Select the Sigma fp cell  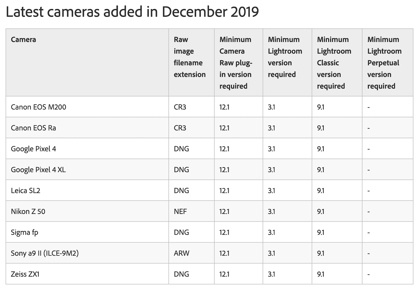[25, 232]
